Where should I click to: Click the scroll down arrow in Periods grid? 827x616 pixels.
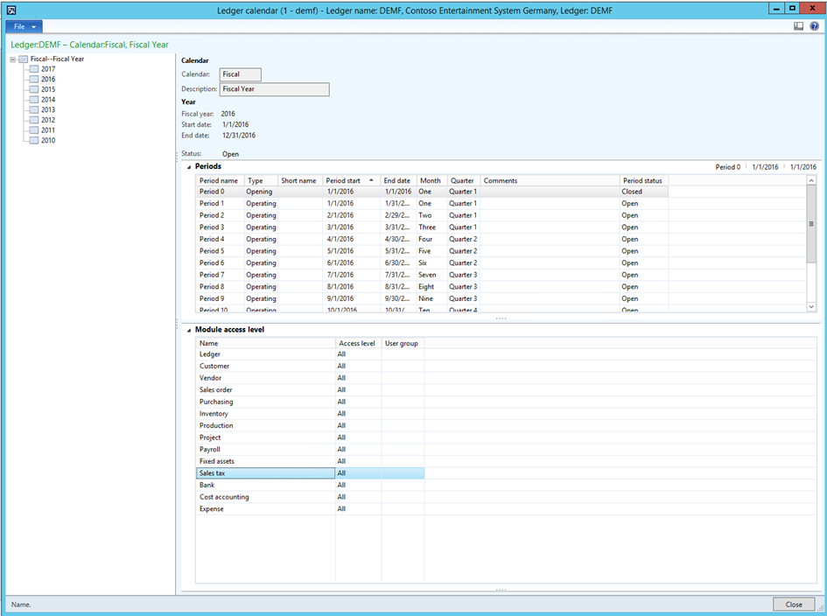pyautogui.click(x=811, y=306)
